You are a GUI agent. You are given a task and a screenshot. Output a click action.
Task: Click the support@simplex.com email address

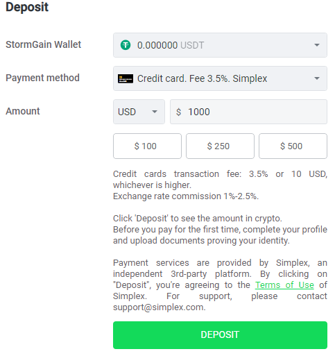point(159,307)
